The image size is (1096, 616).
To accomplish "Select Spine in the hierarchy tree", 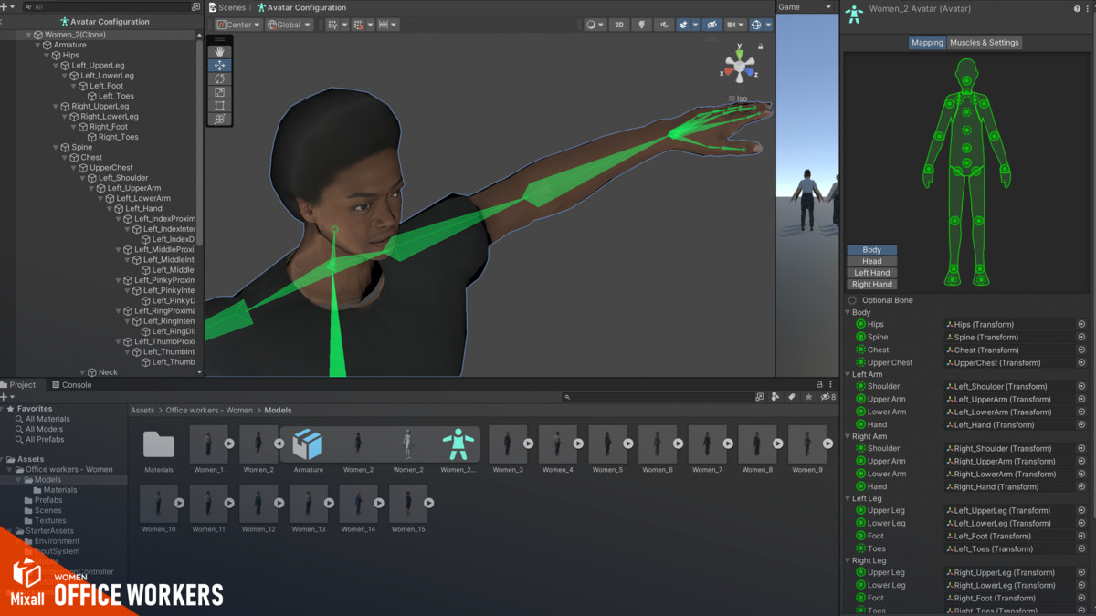I will click(x=82, y=147).
